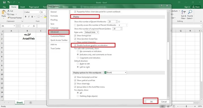Click the Help question mark in Excel Options
The width and height of the screenshot is (203, 108).
161,6
